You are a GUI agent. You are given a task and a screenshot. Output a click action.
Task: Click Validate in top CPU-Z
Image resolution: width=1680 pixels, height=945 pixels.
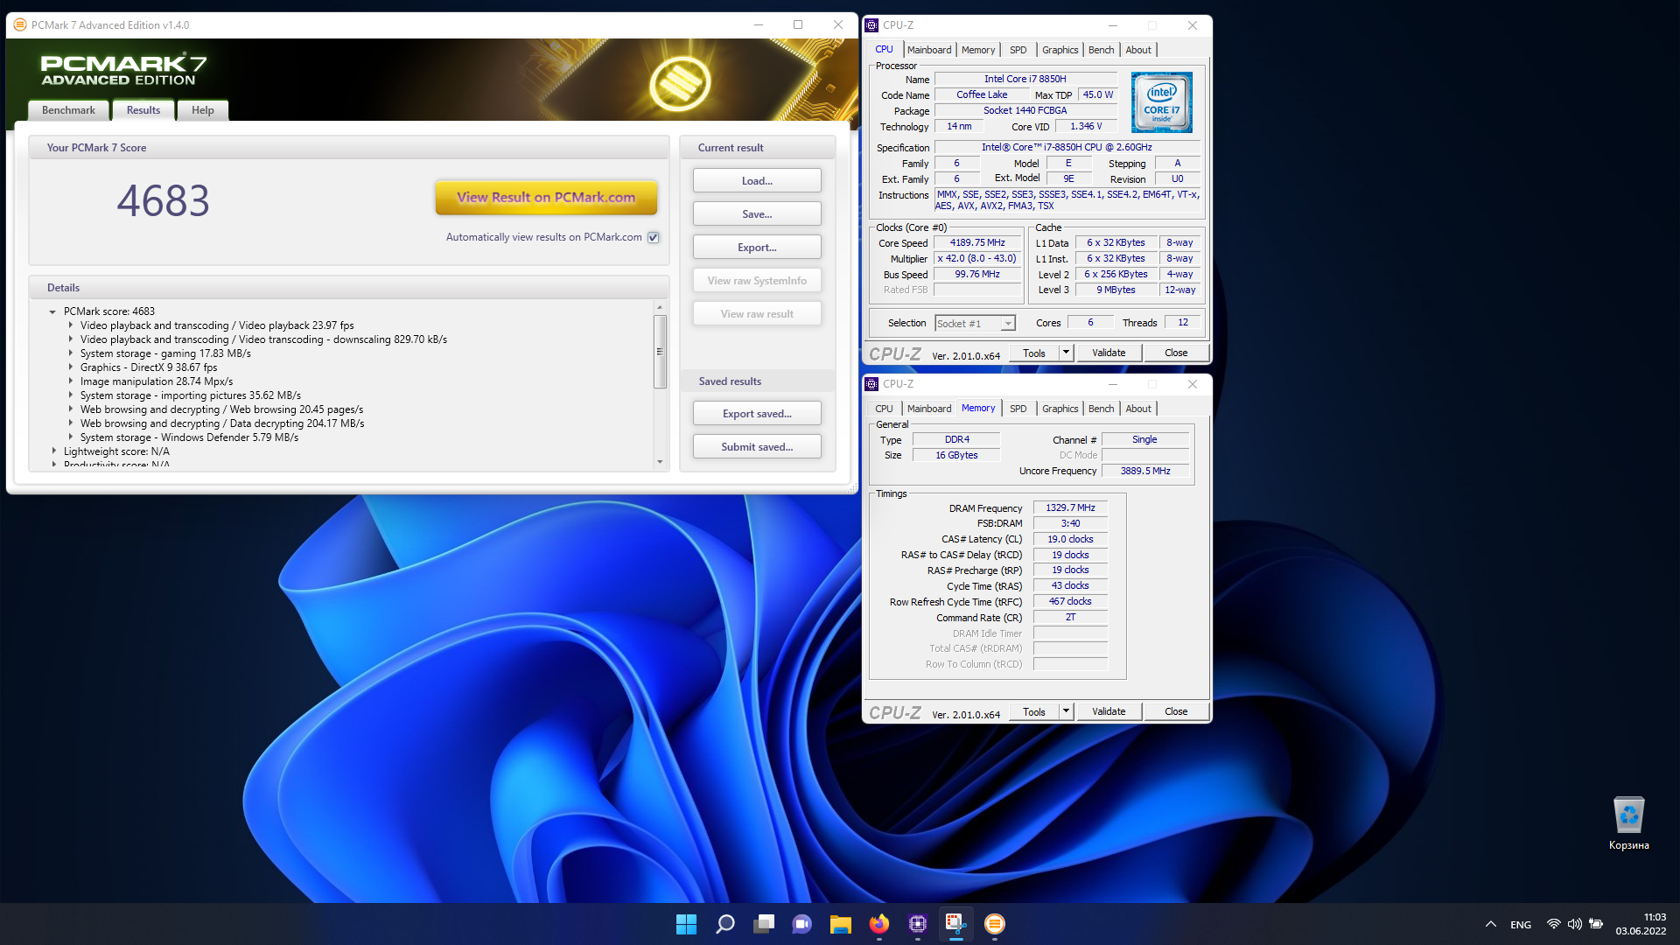[x=1109, y=353]
